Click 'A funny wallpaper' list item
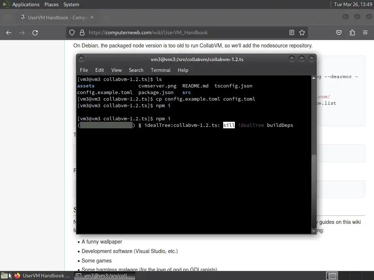 pyautogui.click(x=102, y=242)
